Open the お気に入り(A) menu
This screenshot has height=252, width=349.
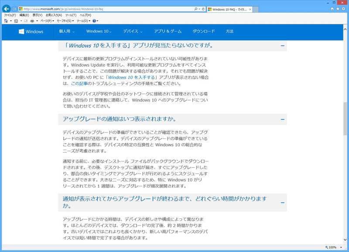54,15
